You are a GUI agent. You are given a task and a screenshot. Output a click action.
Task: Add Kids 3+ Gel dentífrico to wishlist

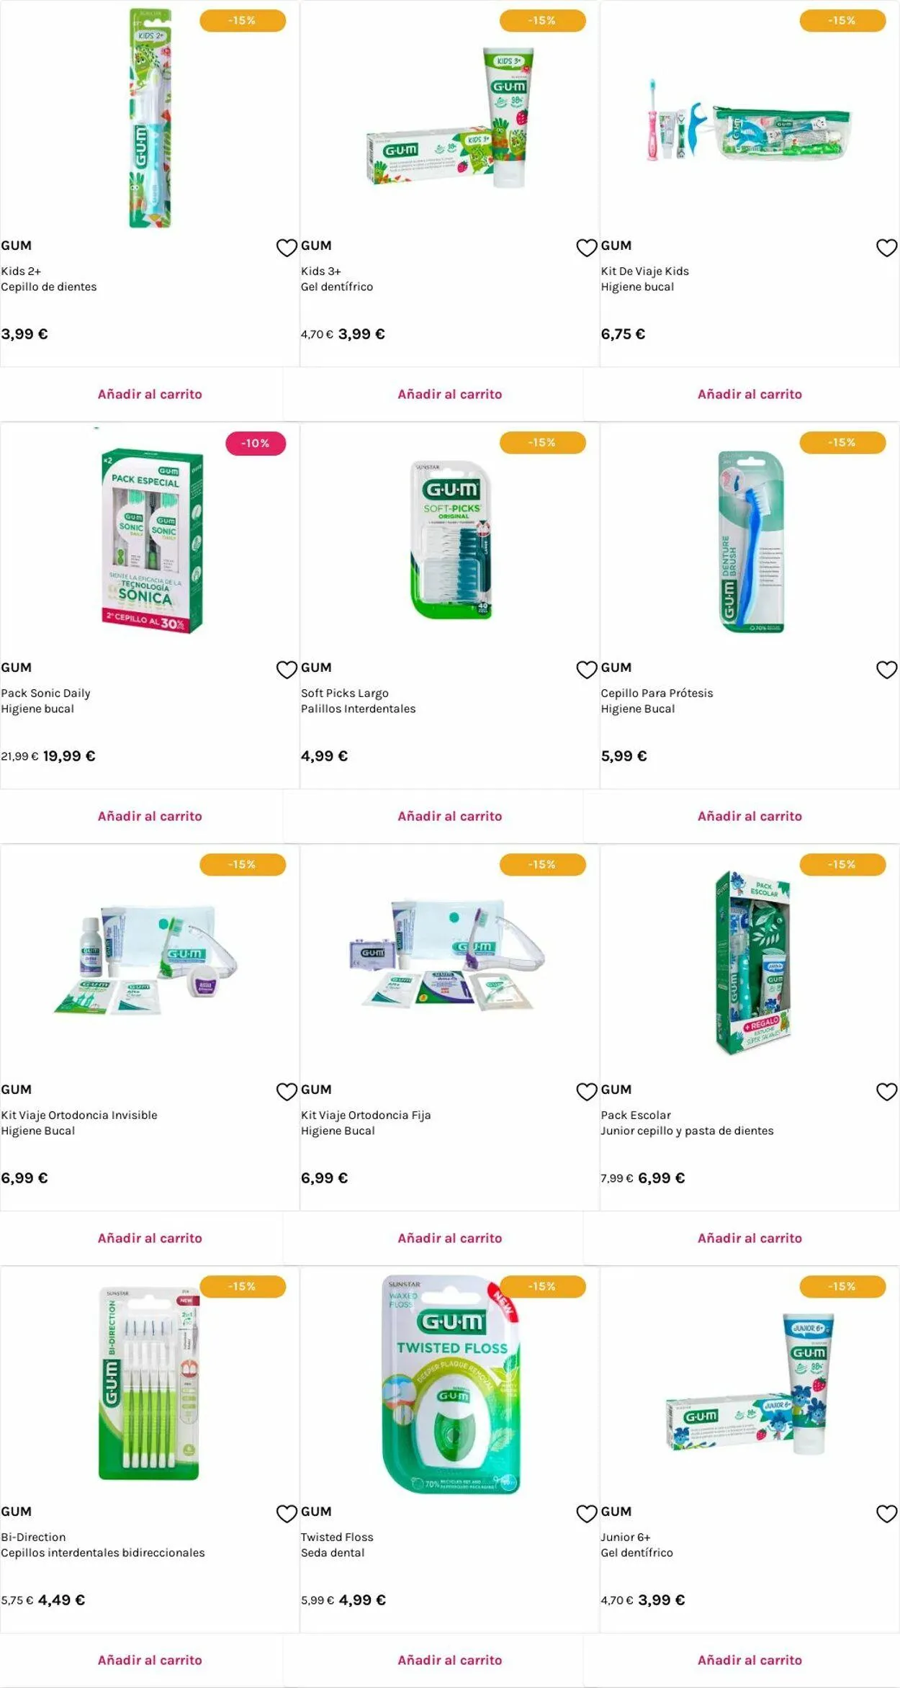(x=587, y=248)
